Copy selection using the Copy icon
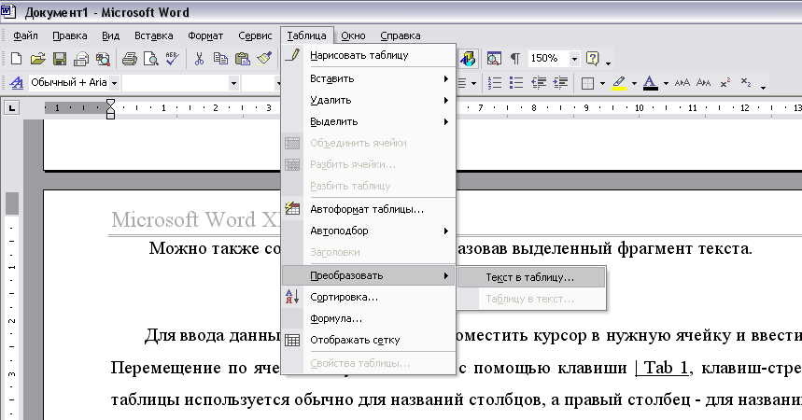The image size is (802, 420). tap(220, 59)
